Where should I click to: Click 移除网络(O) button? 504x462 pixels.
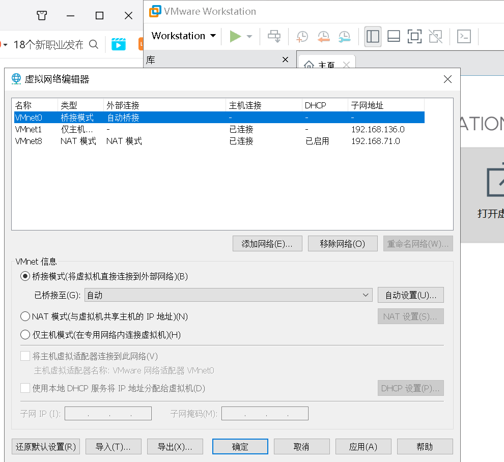pos(343,244)
